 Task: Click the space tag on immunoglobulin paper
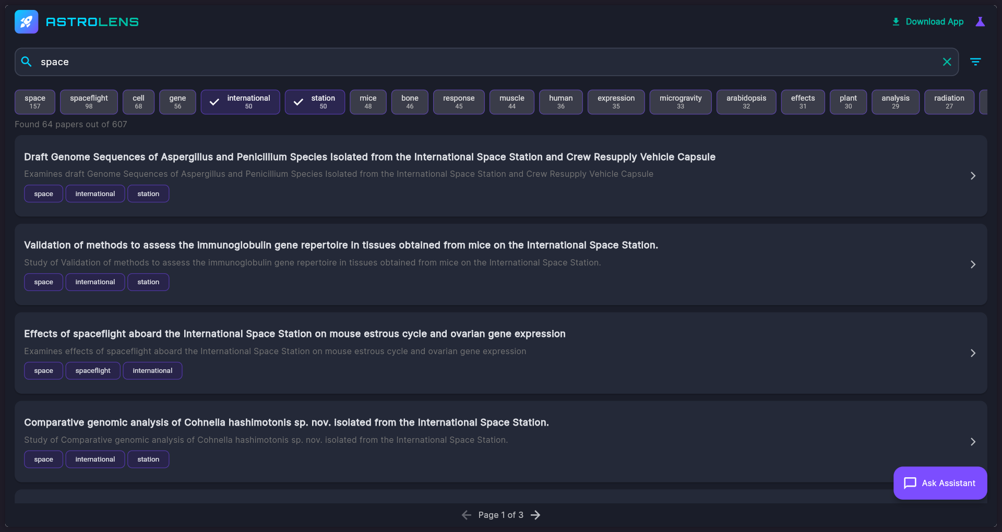click(43, 282)
